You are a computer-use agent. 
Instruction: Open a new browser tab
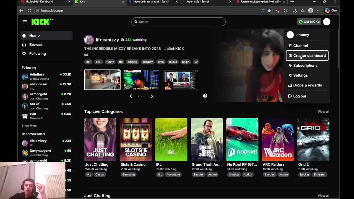click(292, 2)
